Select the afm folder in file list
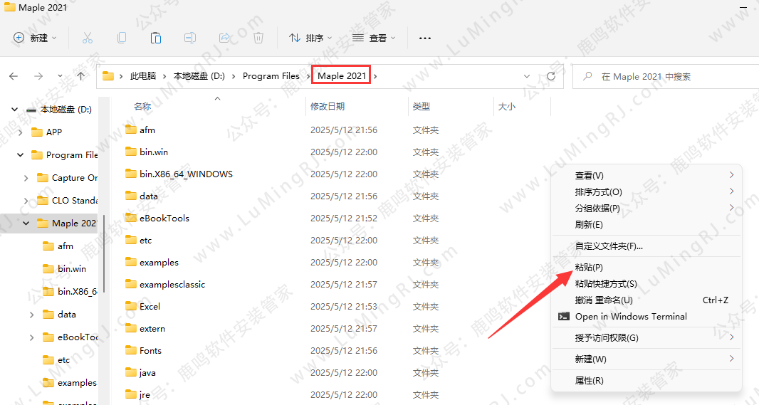This screenshot has width=759, height=405. 140,130
